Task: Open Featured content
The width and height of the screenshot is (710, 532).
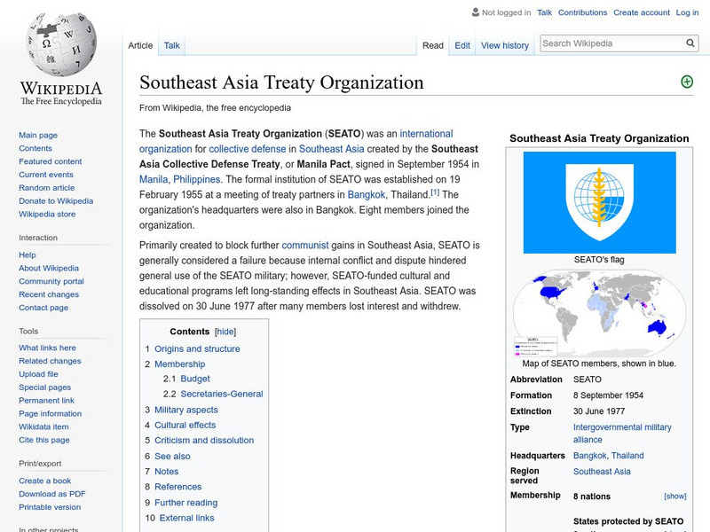Action: 51,161
